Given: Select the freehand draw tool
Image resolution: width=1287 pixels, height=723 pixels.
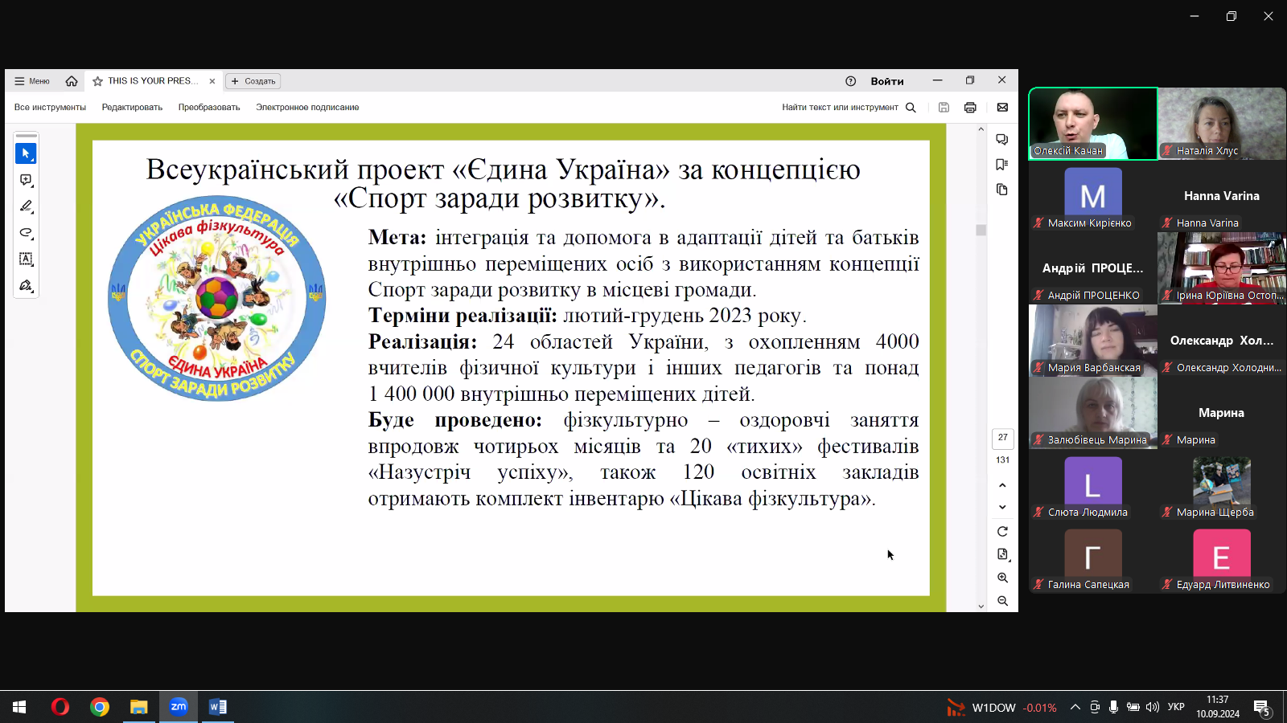Looking at the screenshot, I should point(26,233).
